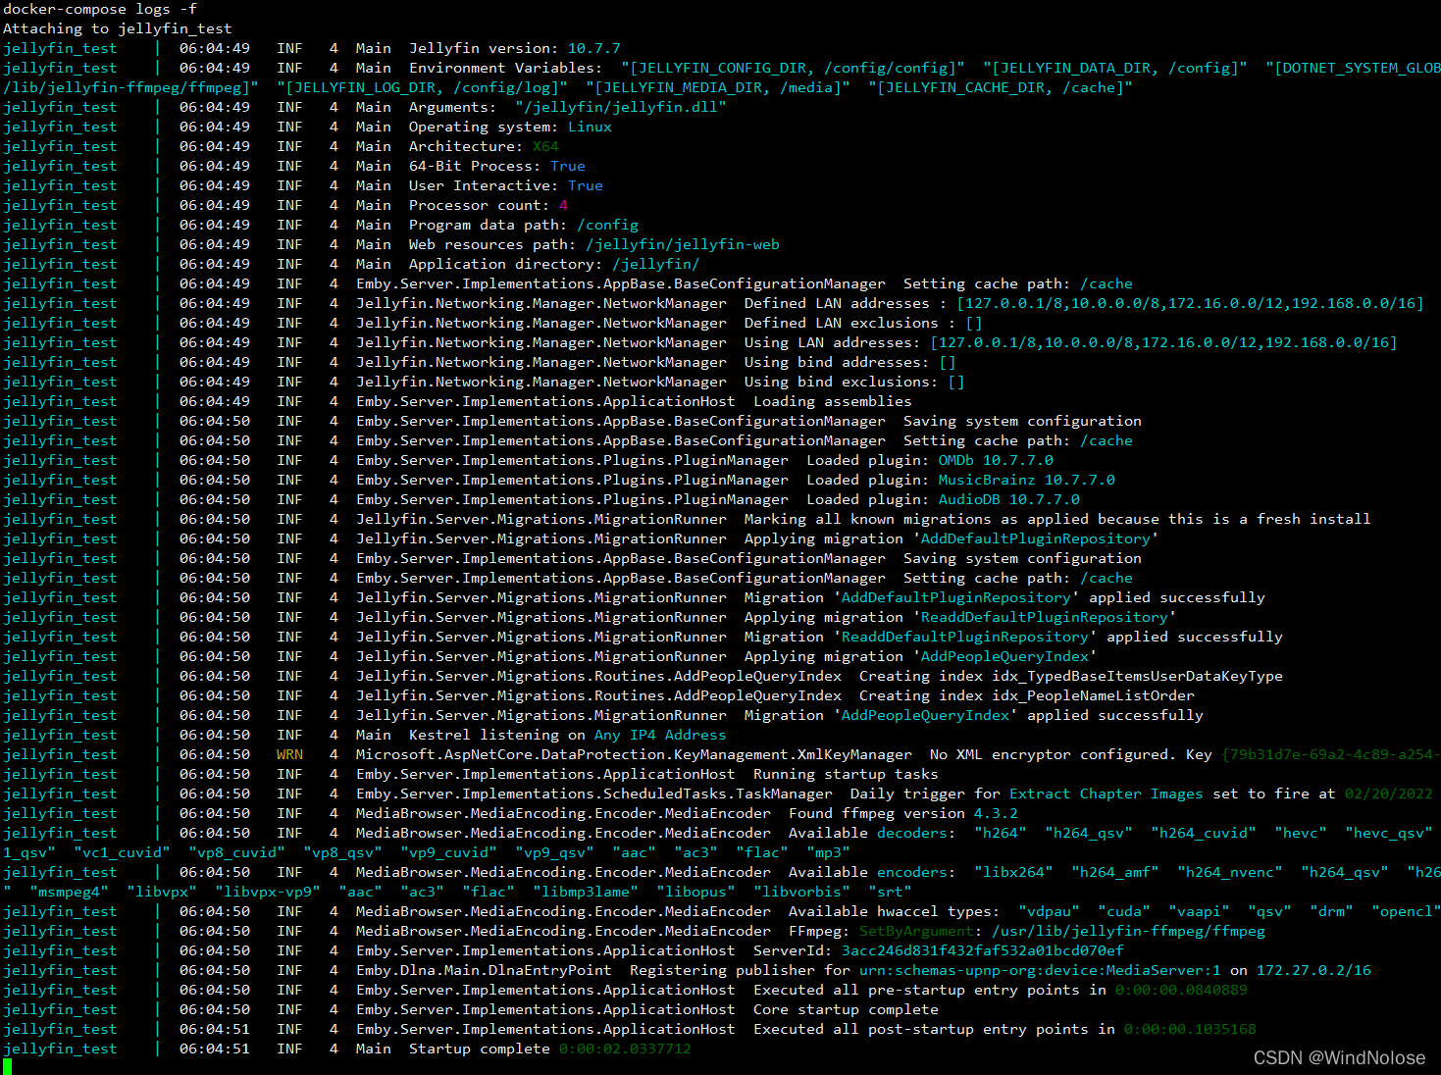The width and height of the screenshot is (1441, 1075).
Task: Click the 'h264_cuvid' decoder entry
Action: (x=1204, y=833)
